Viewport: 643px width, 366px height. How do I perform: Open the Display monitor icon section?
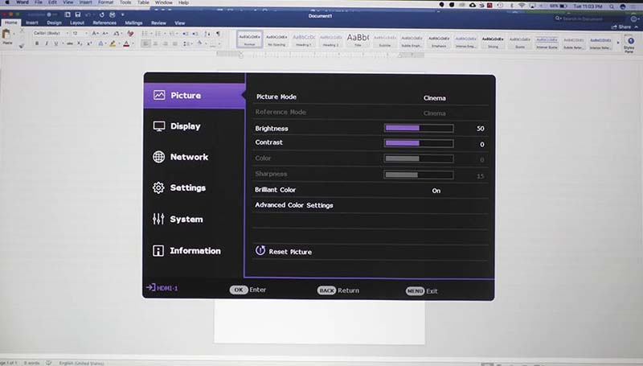coord(158,126)
